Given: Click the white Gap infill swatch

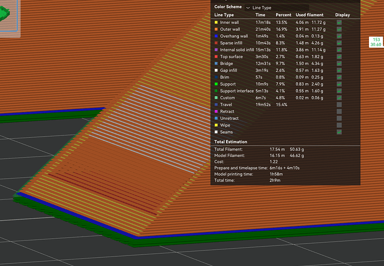Looking at the screenshot, I should [216, 70].
